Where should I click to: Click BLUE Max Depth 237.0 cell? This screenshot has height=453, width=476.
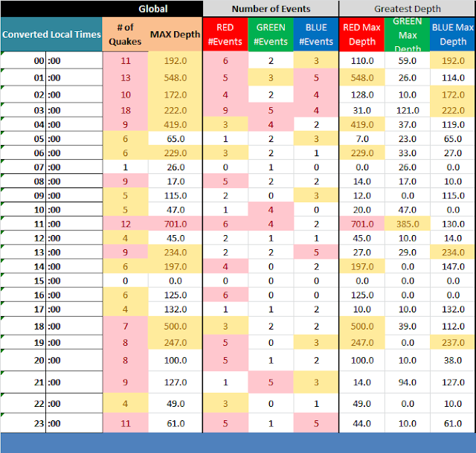(x=453, y=342)
